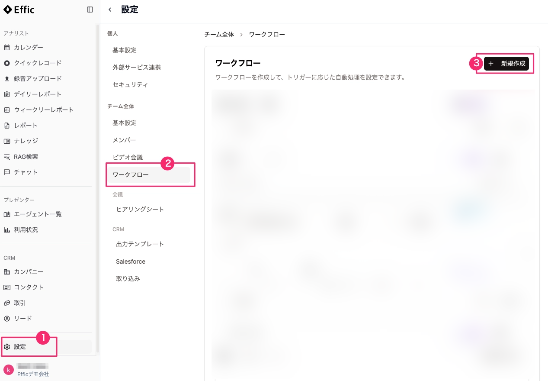This screenshot has width=548, height=381.
Task: Click チーム全体 in the breadcrumb
Action: point(219,35)
